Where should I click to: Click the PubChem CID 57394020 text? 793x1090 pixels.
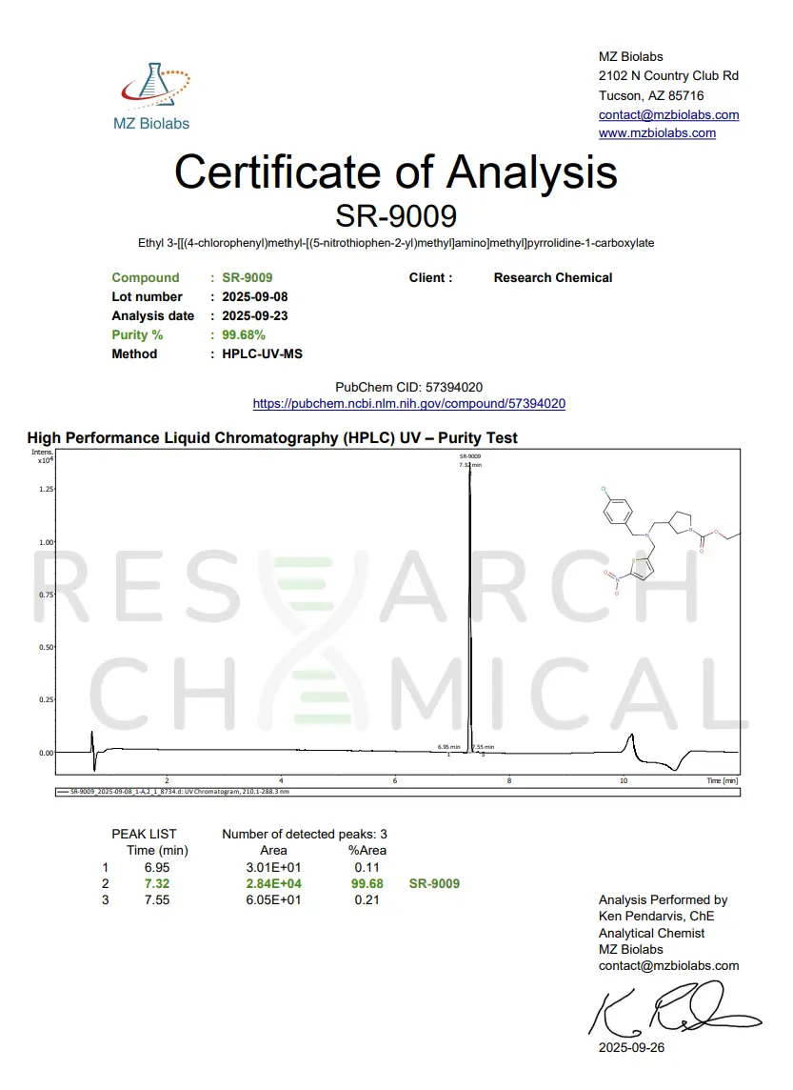(408, 387)
